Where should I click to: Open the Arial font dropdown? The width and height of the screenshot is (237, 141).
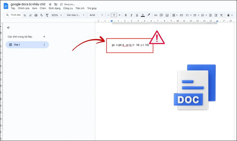[96, 15]
